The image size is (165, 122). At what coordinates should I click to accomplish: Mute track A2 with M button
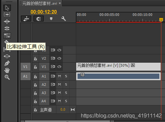tap(59, 85)
